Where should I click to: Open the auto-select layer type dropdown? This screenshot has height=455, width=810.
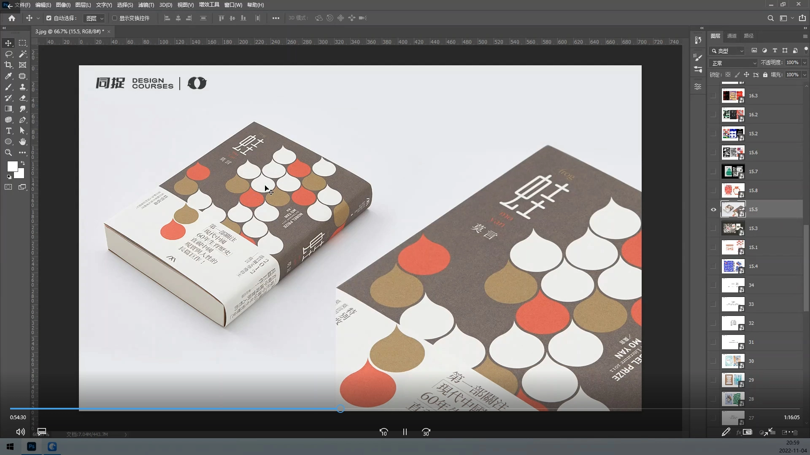coord(95,18)
